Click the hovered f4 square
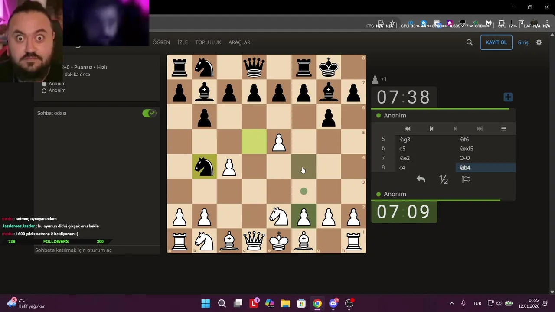 point(304,166)
